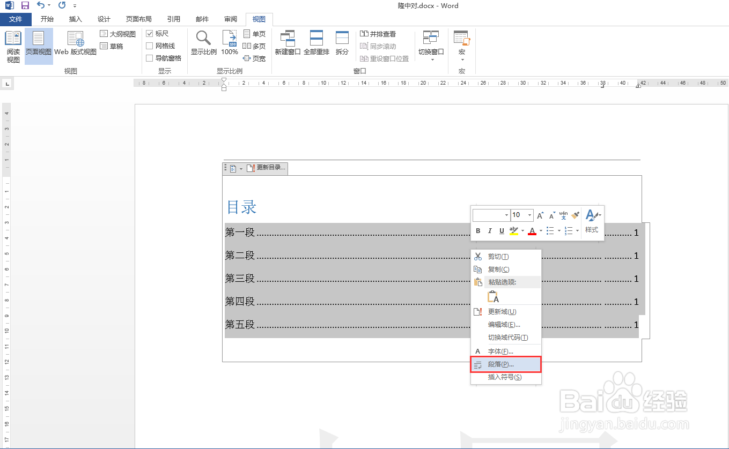Click the ruler tab selector corner icon
The height and width of the screenshot is (449, 729).
coord(6,84)
